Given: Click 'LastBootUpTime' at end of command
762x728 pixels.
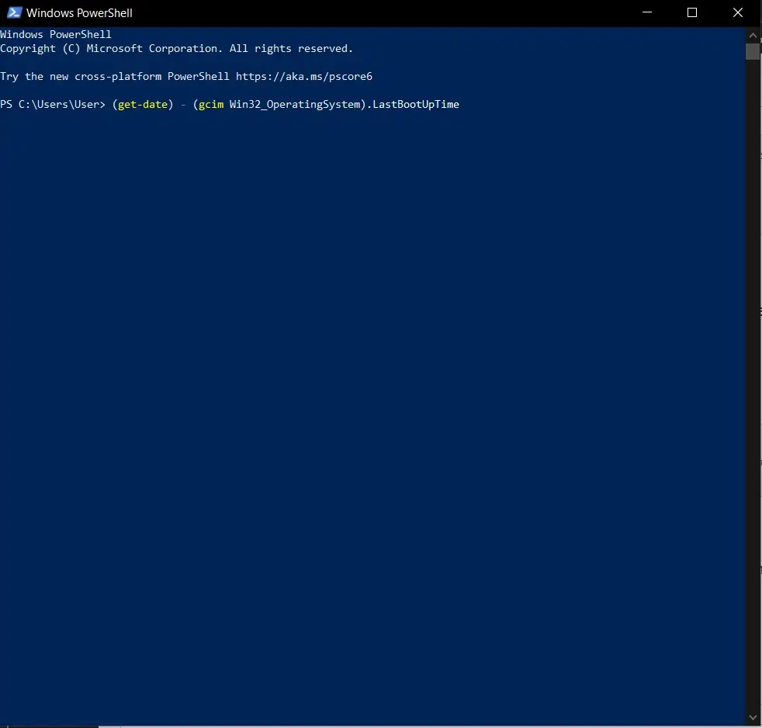Looking at the screenshot, I should [416, 105].
